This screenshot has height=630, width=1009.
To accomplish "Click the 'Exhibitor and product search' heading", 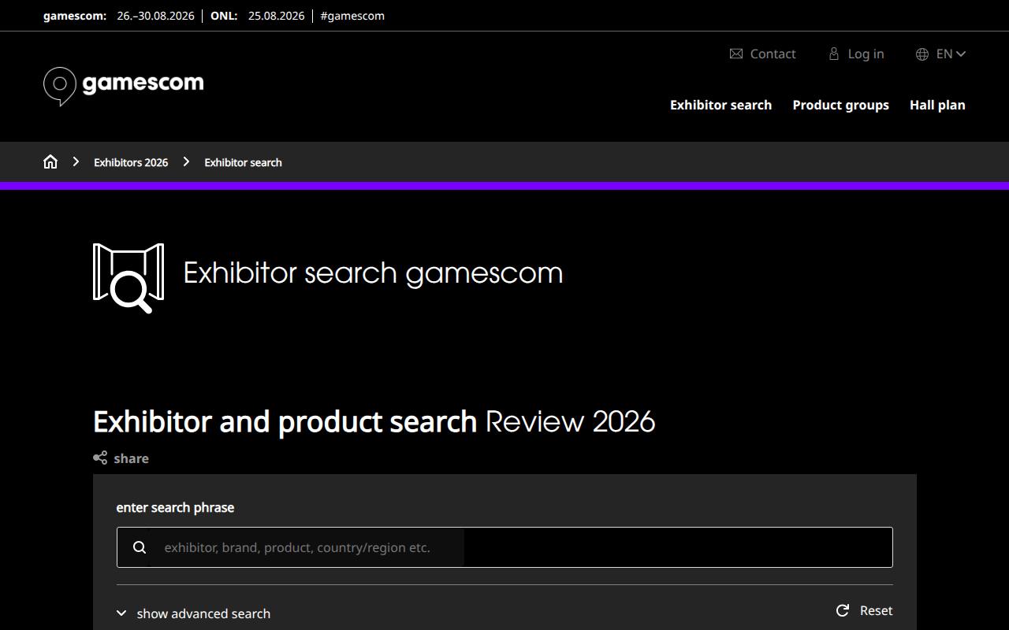I will click(285, 422).
